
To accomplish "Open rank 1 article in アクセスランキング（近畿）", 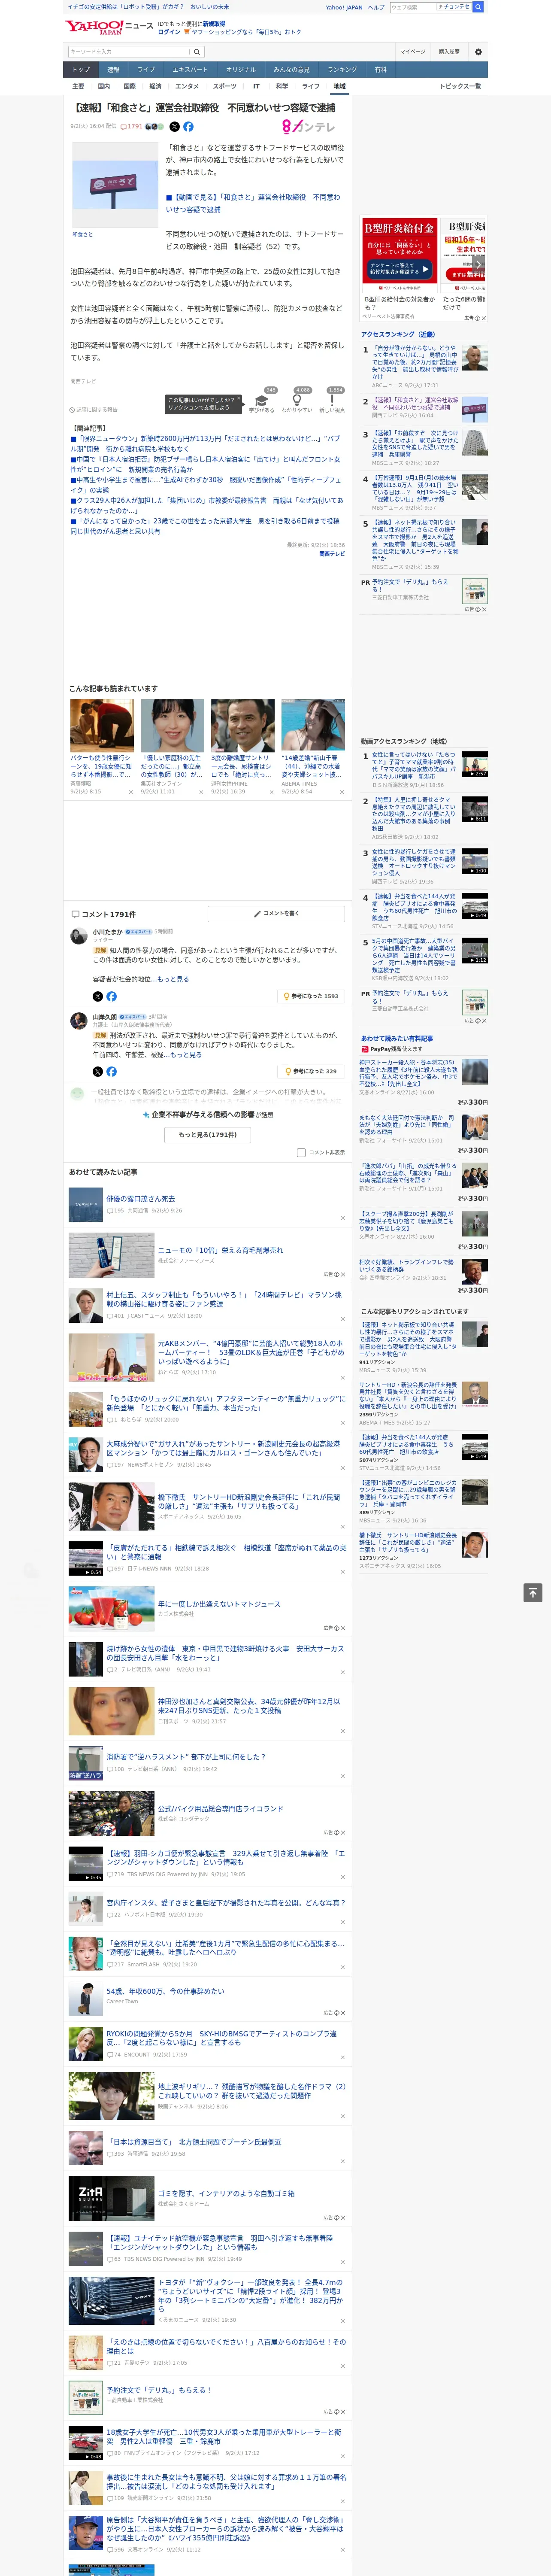I will pyautogui.click(x=414, y=362).
